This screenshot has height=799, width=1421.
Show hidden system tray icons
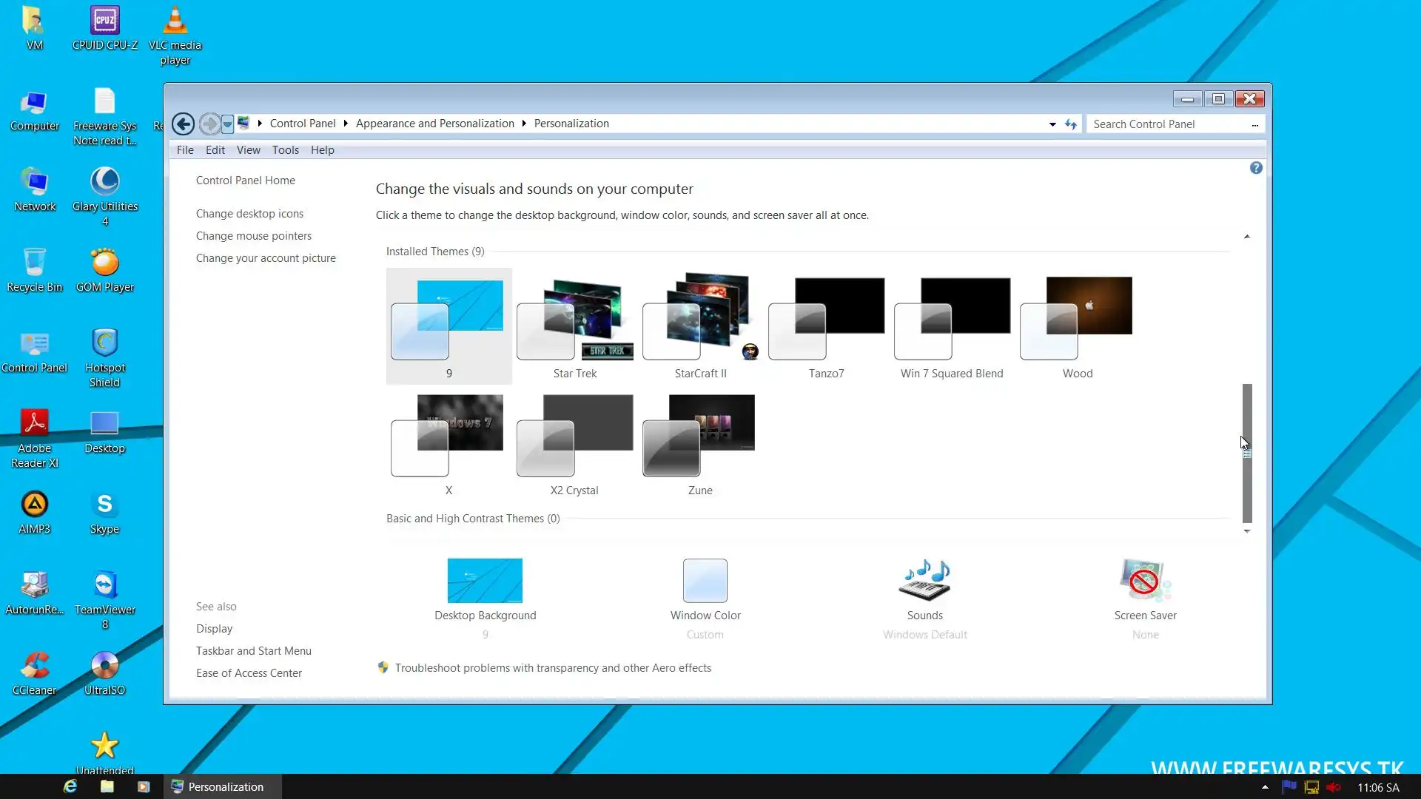[1265, 787]
